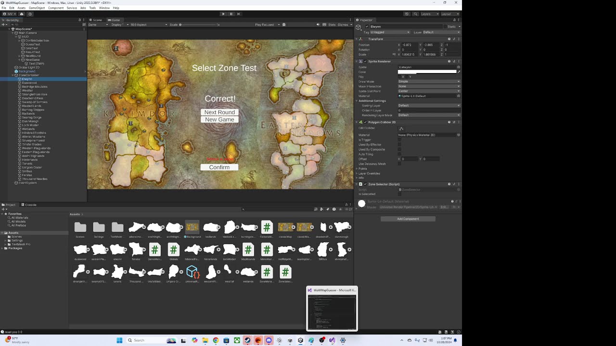Toggle the Elwynn object active checkbox
Screen dimensions: 616x346
(x=367, y=27)
